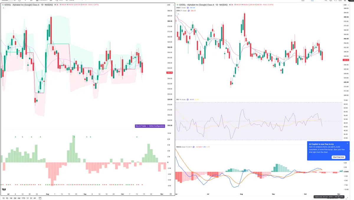Image resolution: width=354 pixels, height=200 pixels.
Task: Select the 1M time range
Action: (x=11, y=198)
